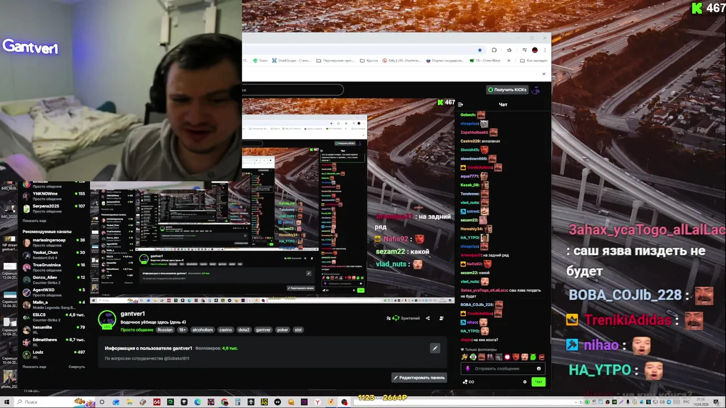Screen dimensions: 726x408
Task: Open YNKNOWme followed channel
Action: [54, 196]
